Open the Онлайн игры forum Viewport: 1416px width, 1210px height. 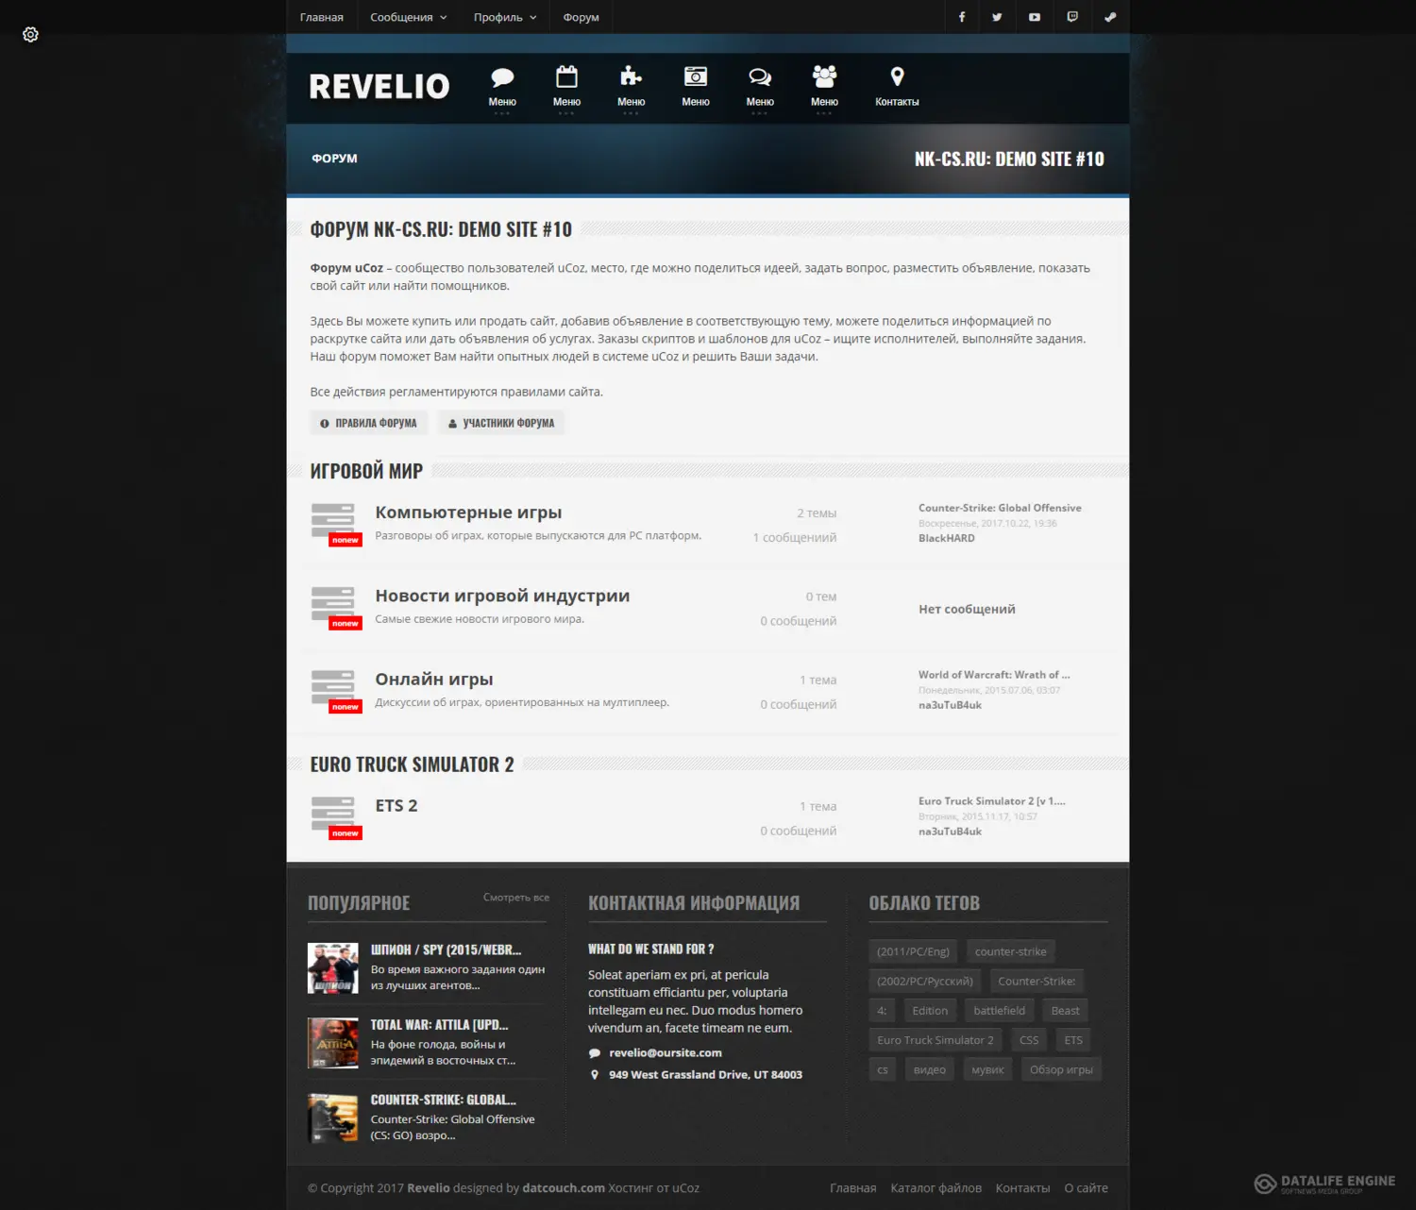click(434, 679)
